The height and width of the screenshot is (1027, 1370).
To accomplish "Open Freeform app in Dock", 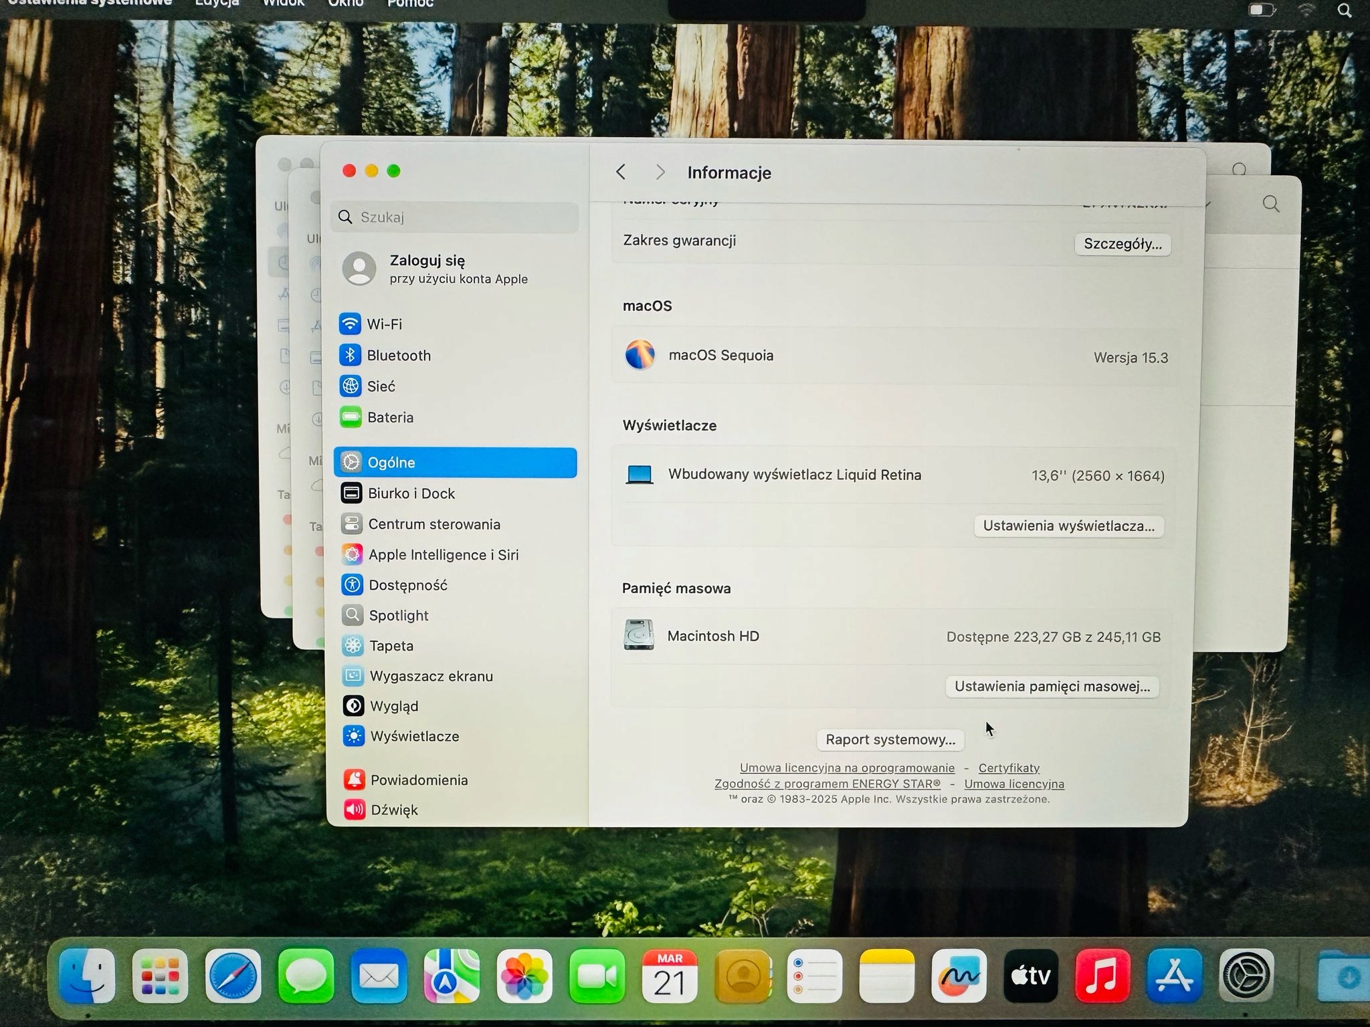I will pyautogui.click(x=958, y=976).
